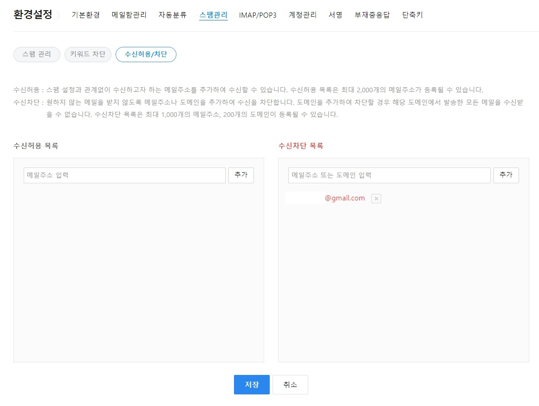Click 추가 in the 수신차단 목록 panel
Screen dimensions: 539x406
pyautogui.click(x=506, y=175)
